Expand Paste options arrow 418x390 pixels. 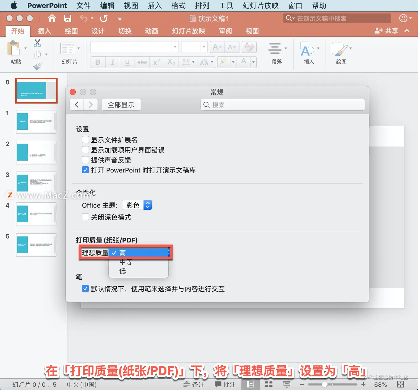pyautogui.click(x=25, y=48)
